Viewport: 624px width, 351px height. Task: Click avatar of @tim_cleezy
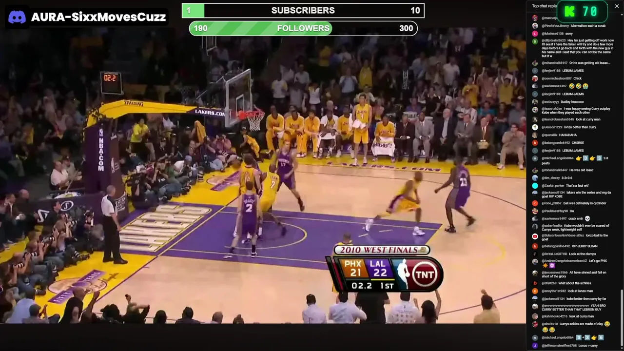coord(535,178)
